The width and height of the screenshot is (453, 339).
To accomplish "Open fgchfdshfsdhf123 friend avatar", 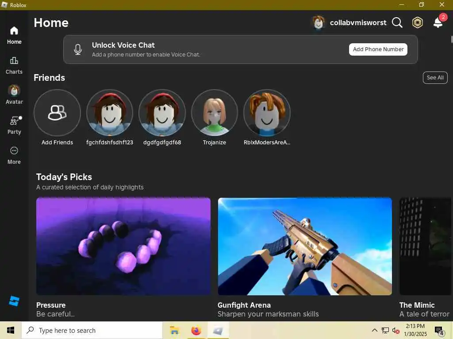I will coord(110,113).
